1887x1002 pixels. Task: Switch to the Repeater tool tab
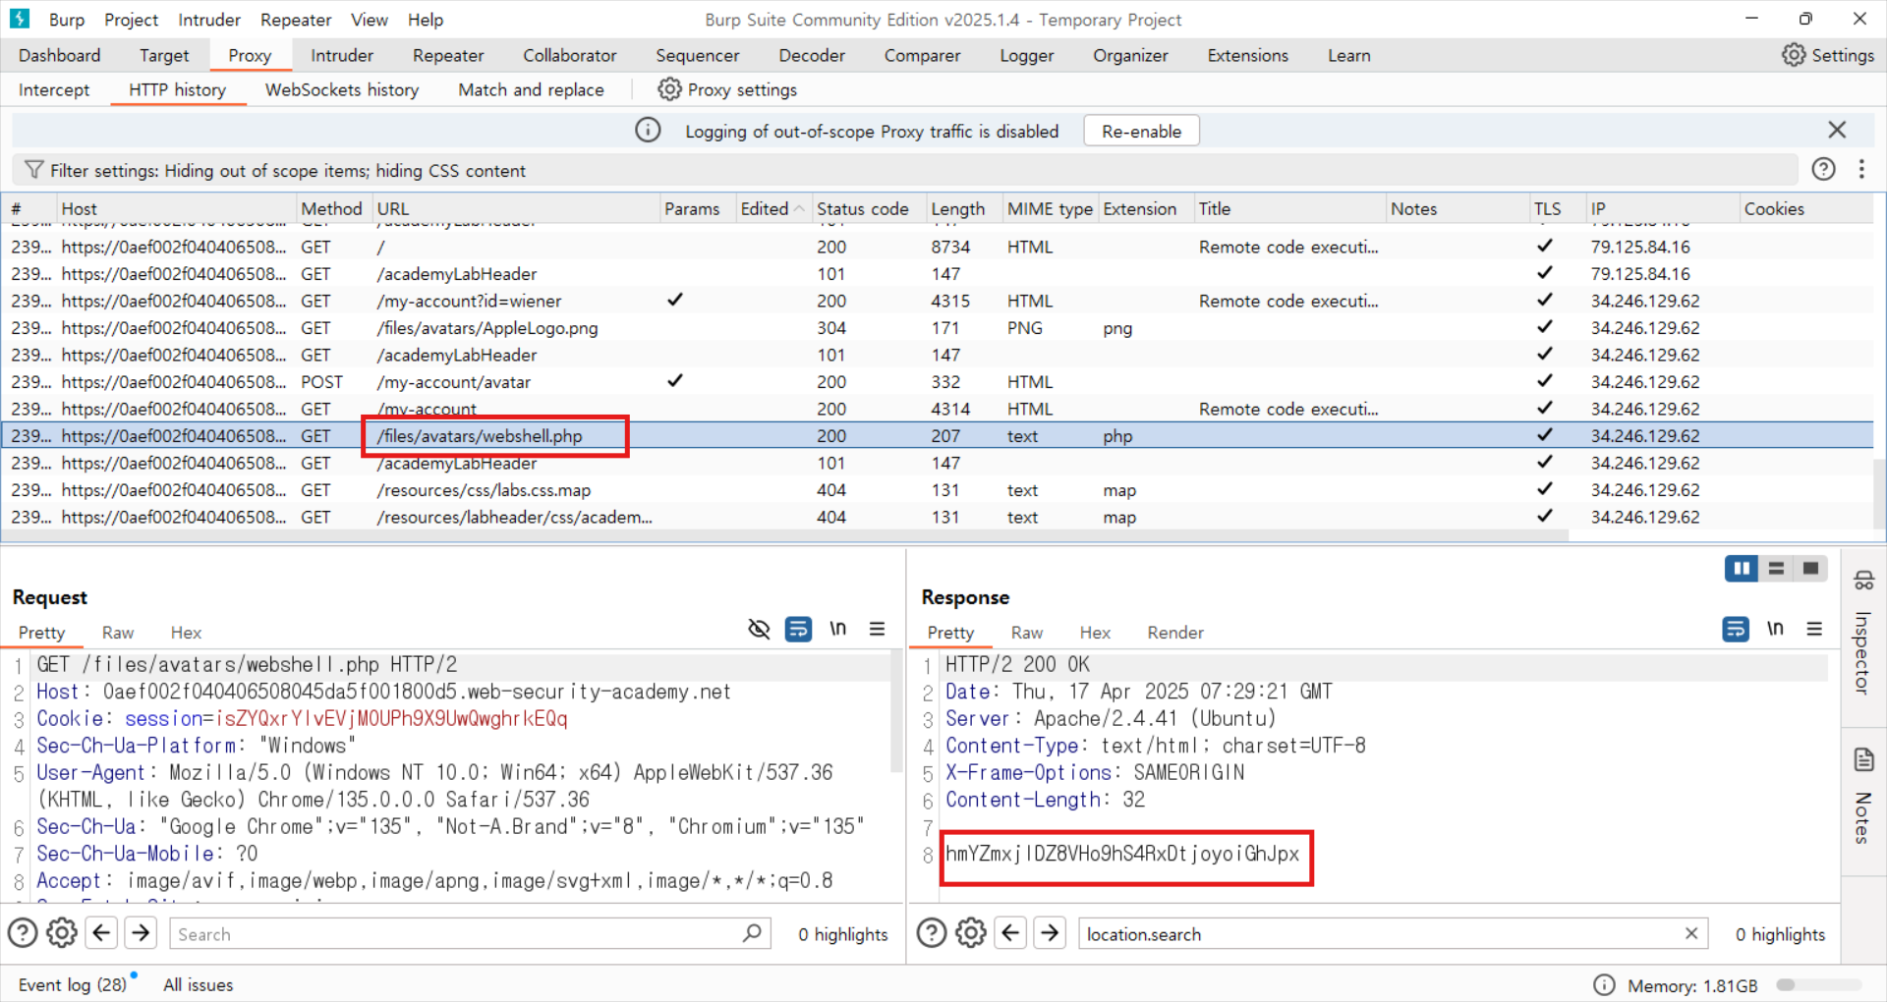448,55
